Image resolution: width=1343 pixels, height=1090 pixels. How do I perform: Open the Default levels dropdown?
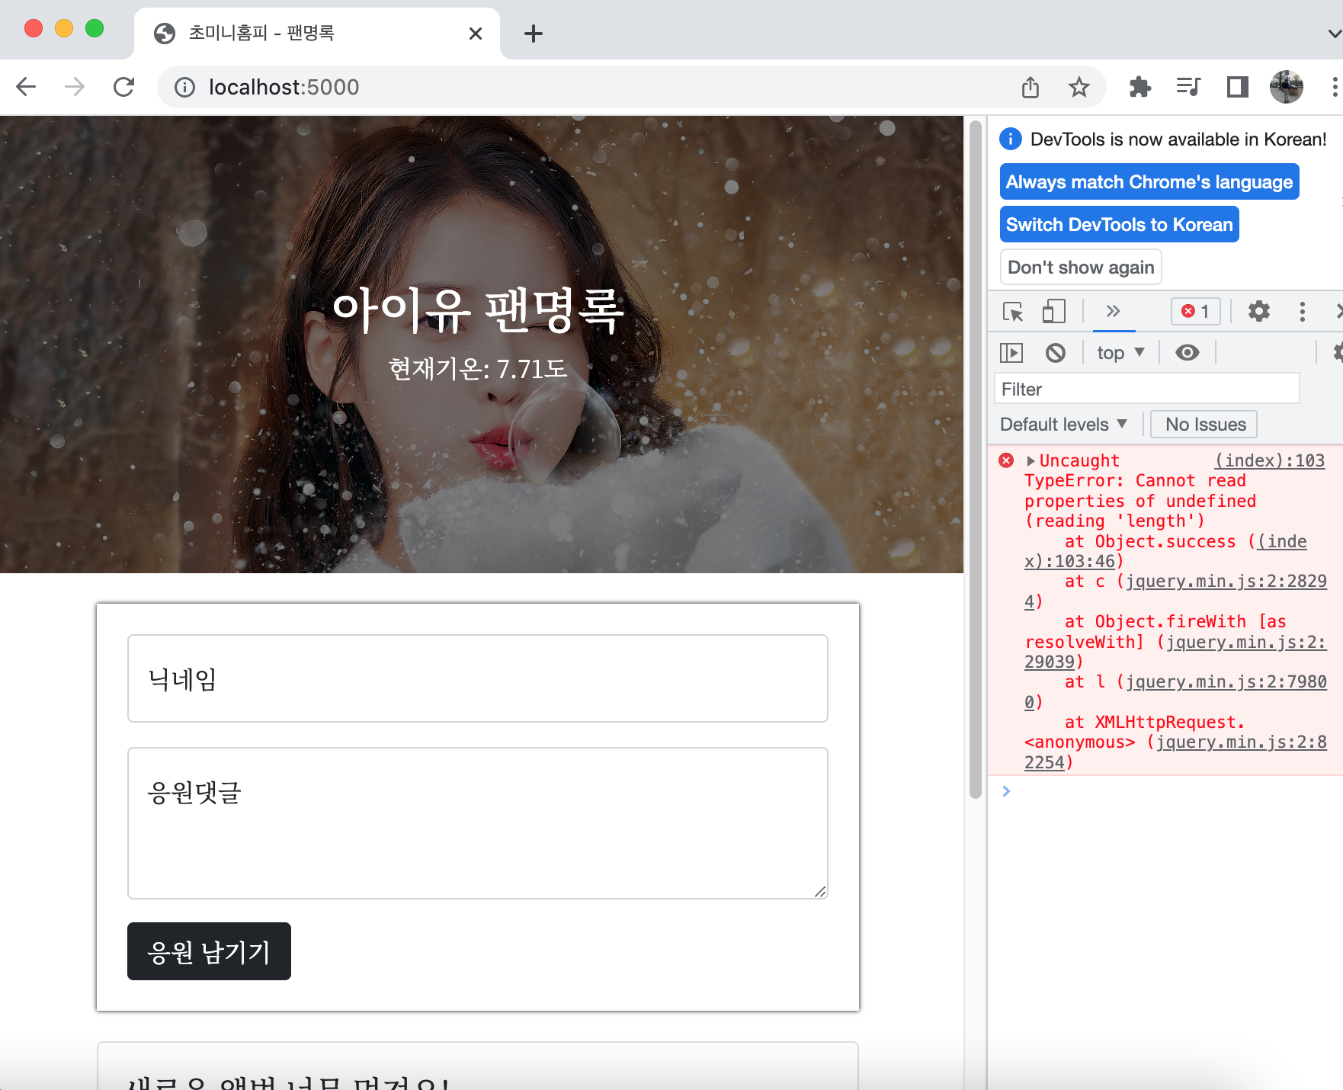coord(1063,425)
